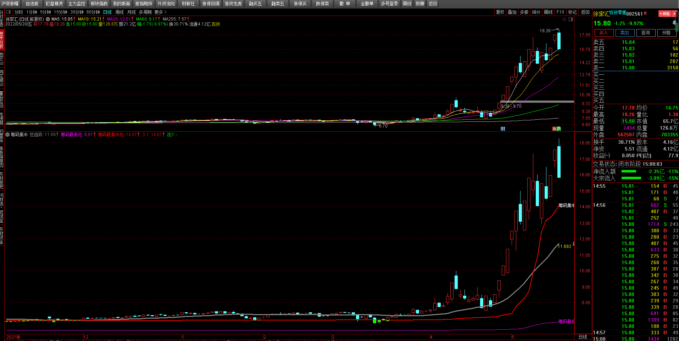
Task: Click the diamond marker icon above main chart
Action: click(x=564, y=19)
